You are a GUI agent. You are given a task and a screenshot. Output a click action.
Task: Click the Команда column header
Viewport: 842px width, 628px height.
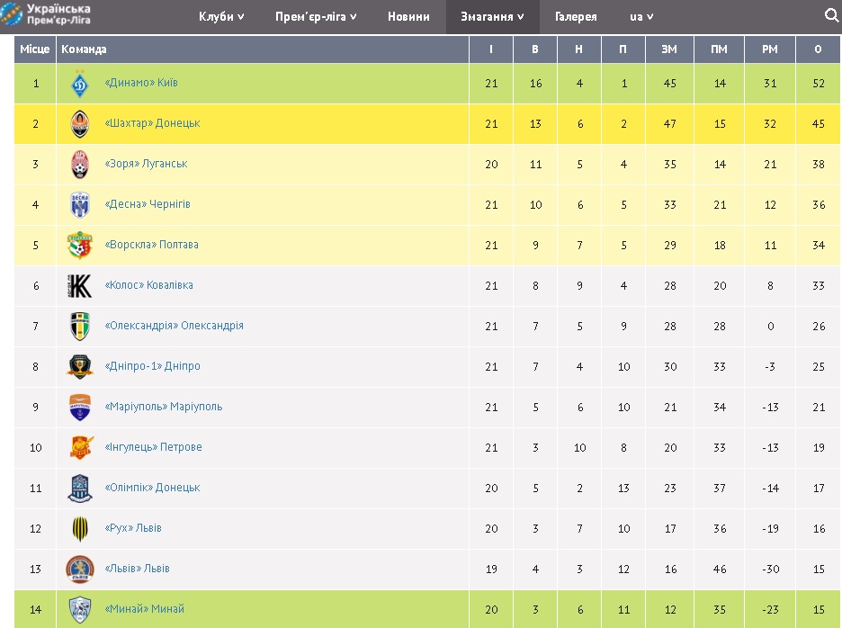tap(84, 49)
